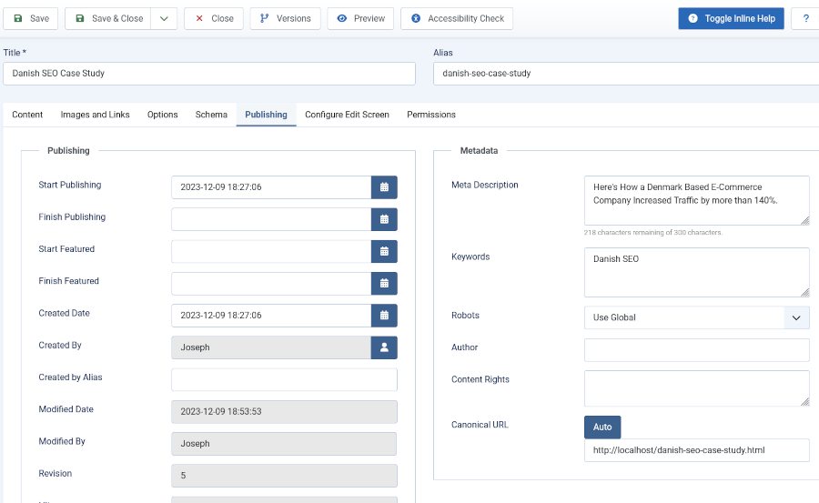Click the Revision value 5 field
The width and height of the screenshot is (819, 503).
coord(284,476)
